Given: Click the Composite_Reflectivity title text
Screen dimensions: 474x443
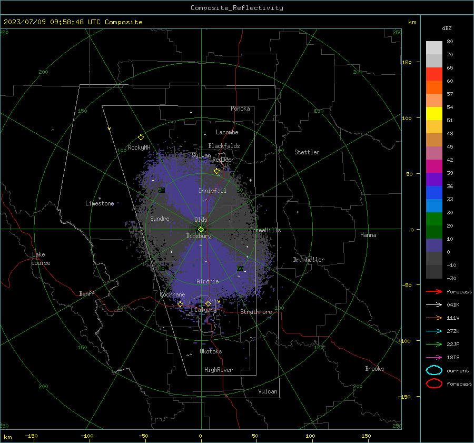Looking at the screenshot, I should (x=237, y=8).
